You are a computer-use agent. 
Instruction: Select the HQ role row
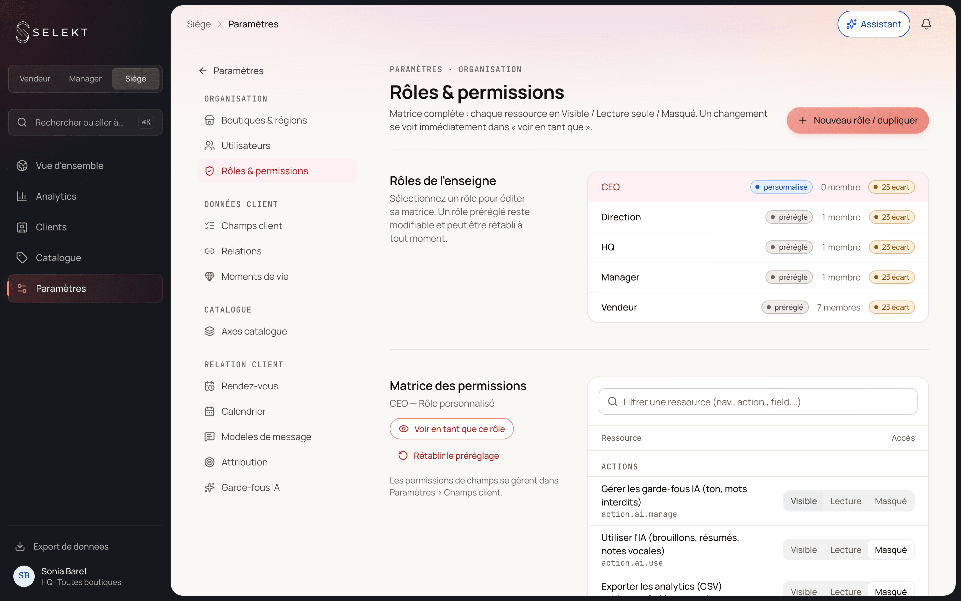click(758, 247)
